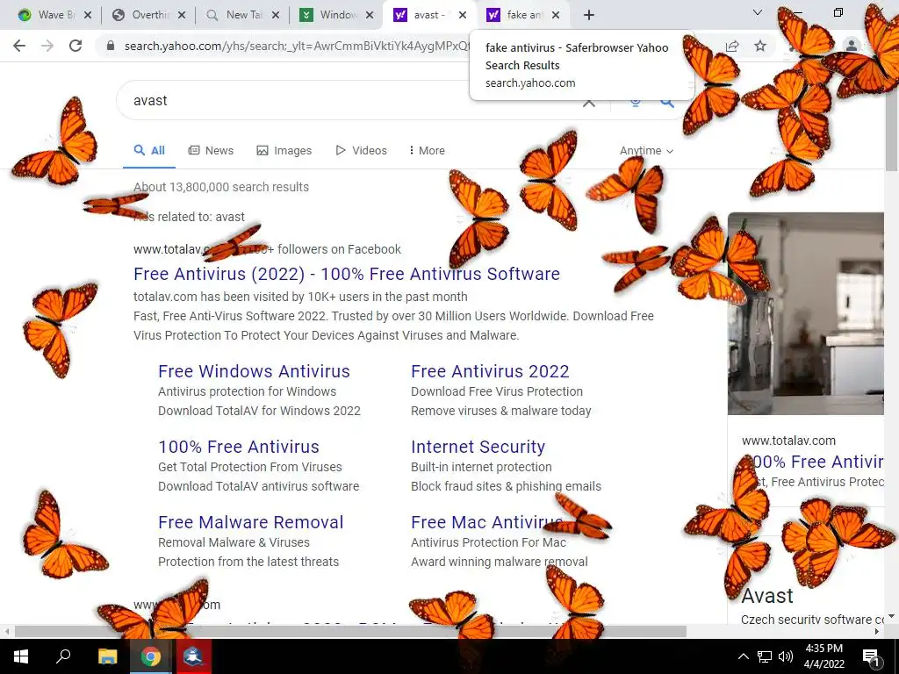Viewport: 899px width, 674px height.
Task: Open the network status tray icon
Action: point(765,656)
